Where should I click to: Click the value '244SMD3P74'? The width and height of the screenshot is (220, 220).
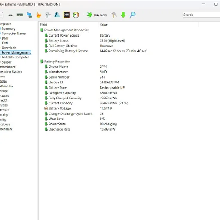(109, 82)
